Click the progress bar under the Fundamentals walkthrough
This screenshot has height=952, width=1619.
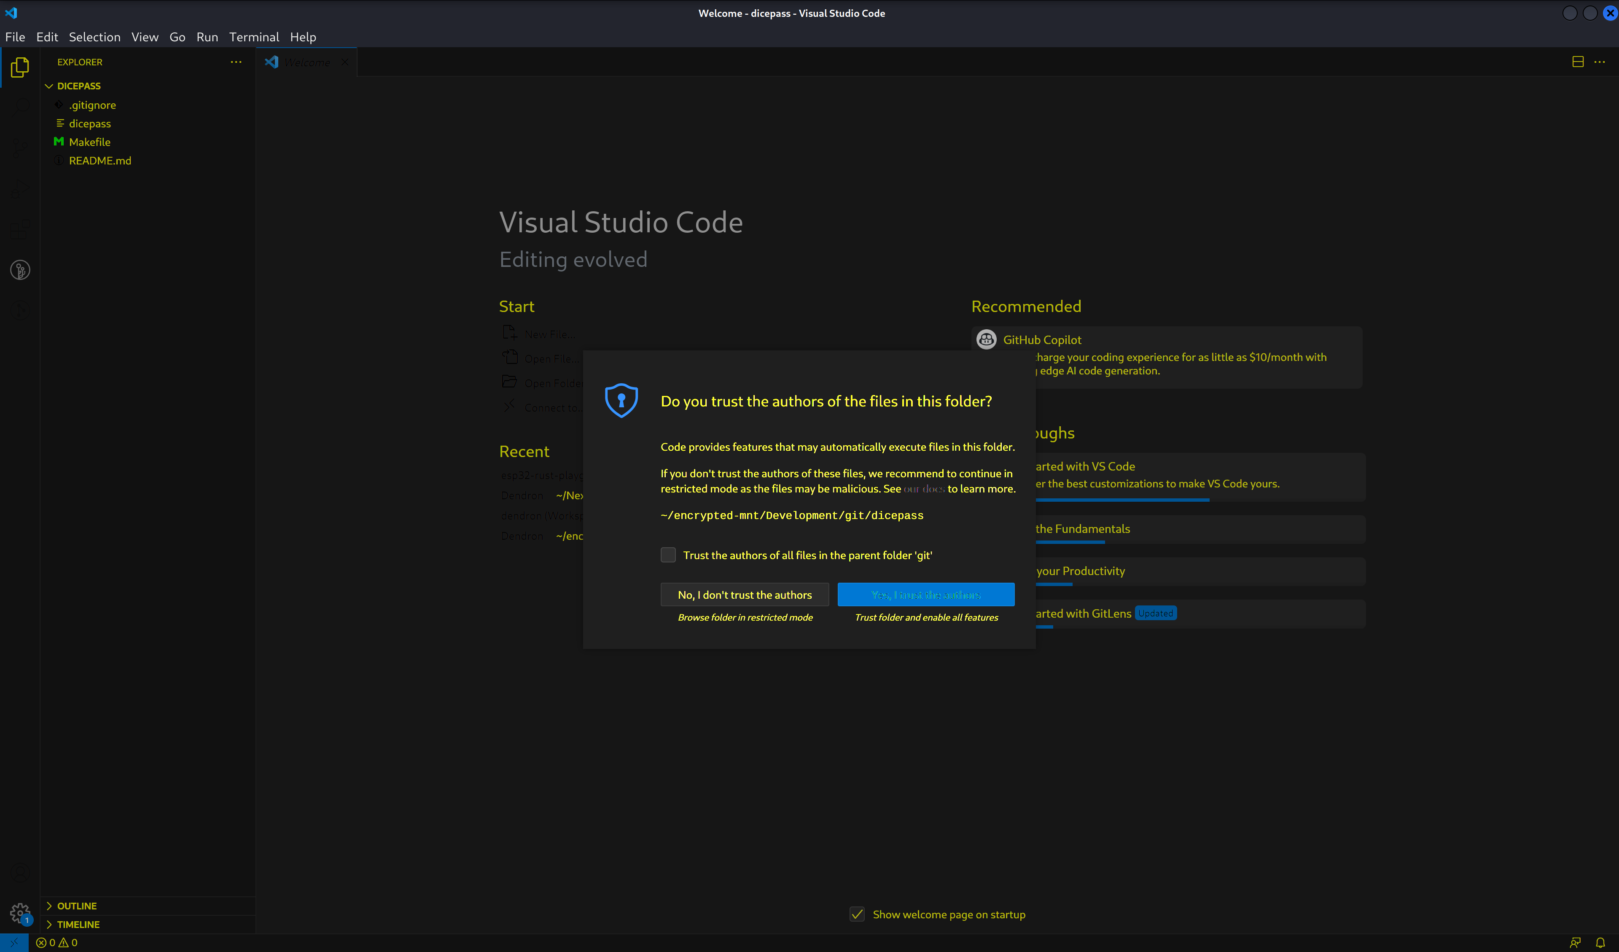[1070, 543]
